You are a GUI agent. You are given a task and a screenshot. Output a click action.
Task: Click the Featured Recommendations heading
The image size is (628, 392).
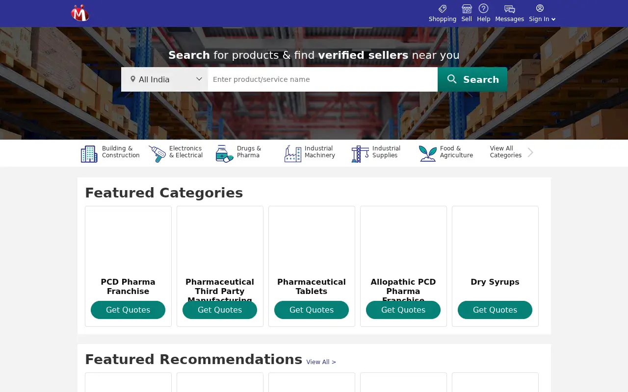point(193,359)
